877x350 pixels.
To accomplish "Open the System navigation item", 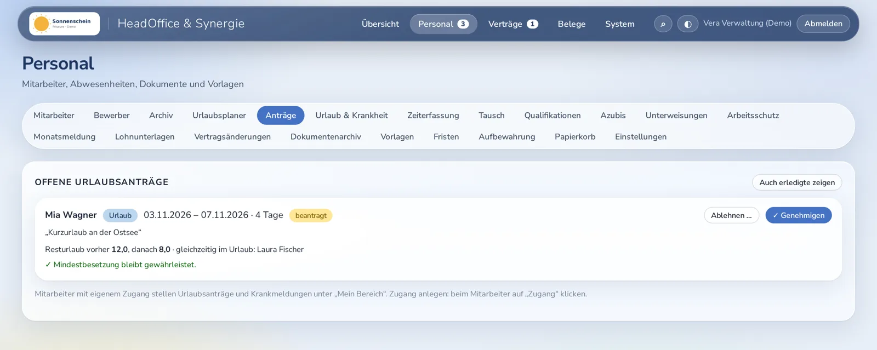I will [x=620, y=24].
